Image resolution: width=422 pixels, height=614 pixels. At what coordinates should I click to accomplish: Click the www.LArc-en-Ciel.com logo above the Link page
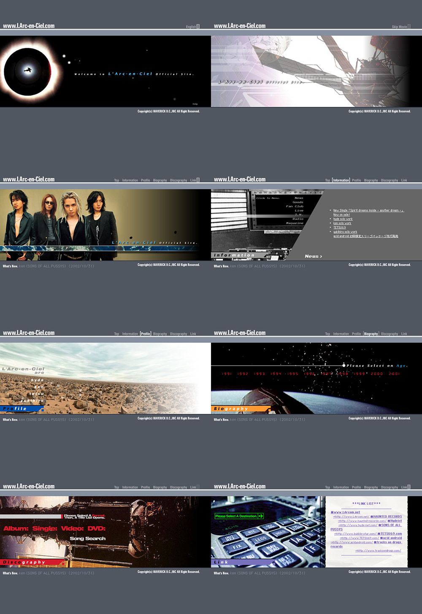point(240,486)
